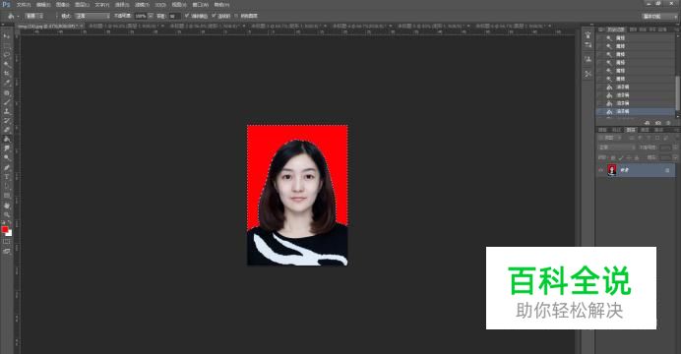Image resolution: width=681 pixels, height=354 pixels.
Task: Toggle the 消除锯齿 anti-alias checkbox
Action: tap(187, 16)
